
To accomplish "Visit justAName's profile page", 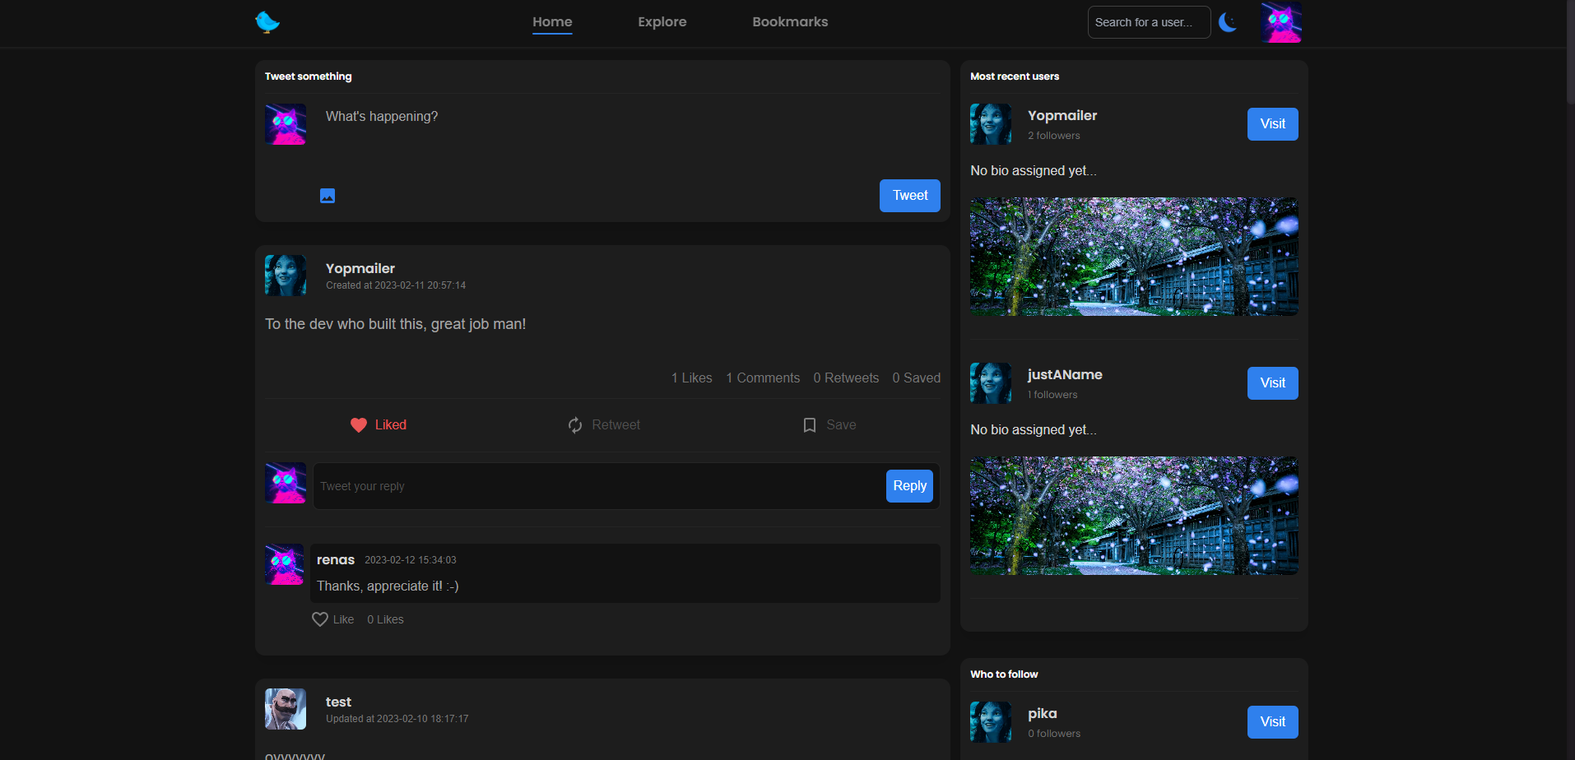I will point(1271,382).
